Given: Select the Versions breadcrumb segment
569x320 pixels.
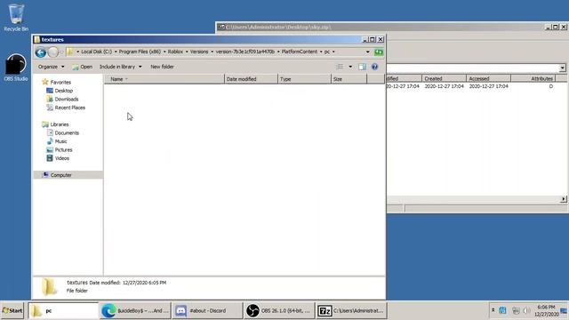Looking at the screenshot, I should point(199,52).
